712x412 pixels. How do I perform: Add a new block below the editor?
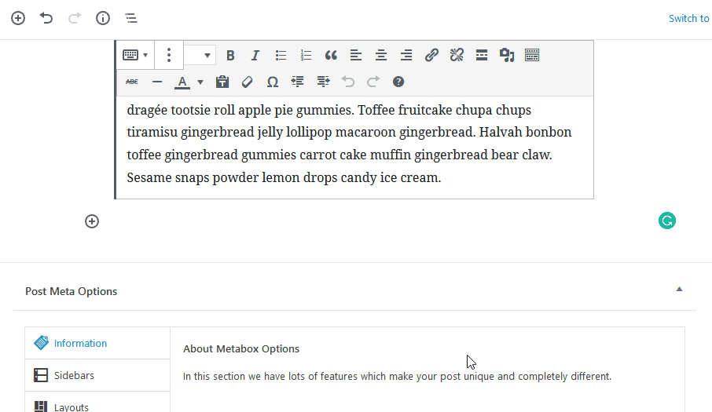pyautogui.click(x=92, y=221)
